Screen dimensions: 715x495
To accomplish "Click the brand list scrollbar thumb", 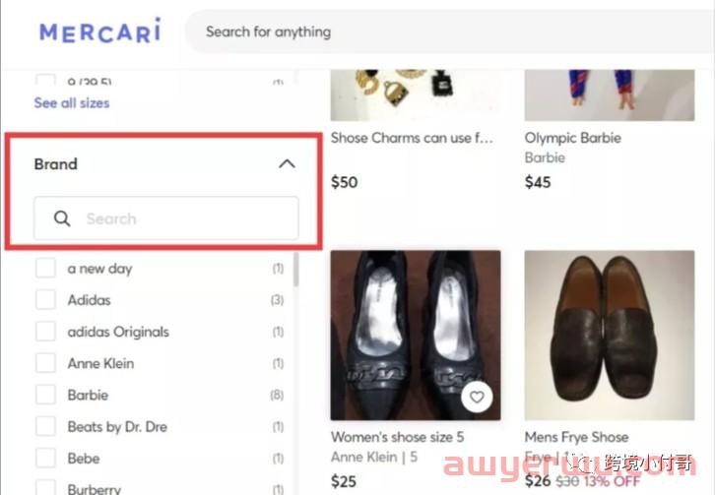I will 295,270.
